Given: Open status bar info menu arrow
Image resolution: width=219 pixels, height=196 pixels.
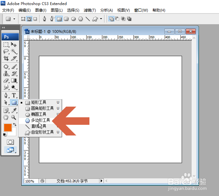Looking at the screenshot, I should click(101, 181).
